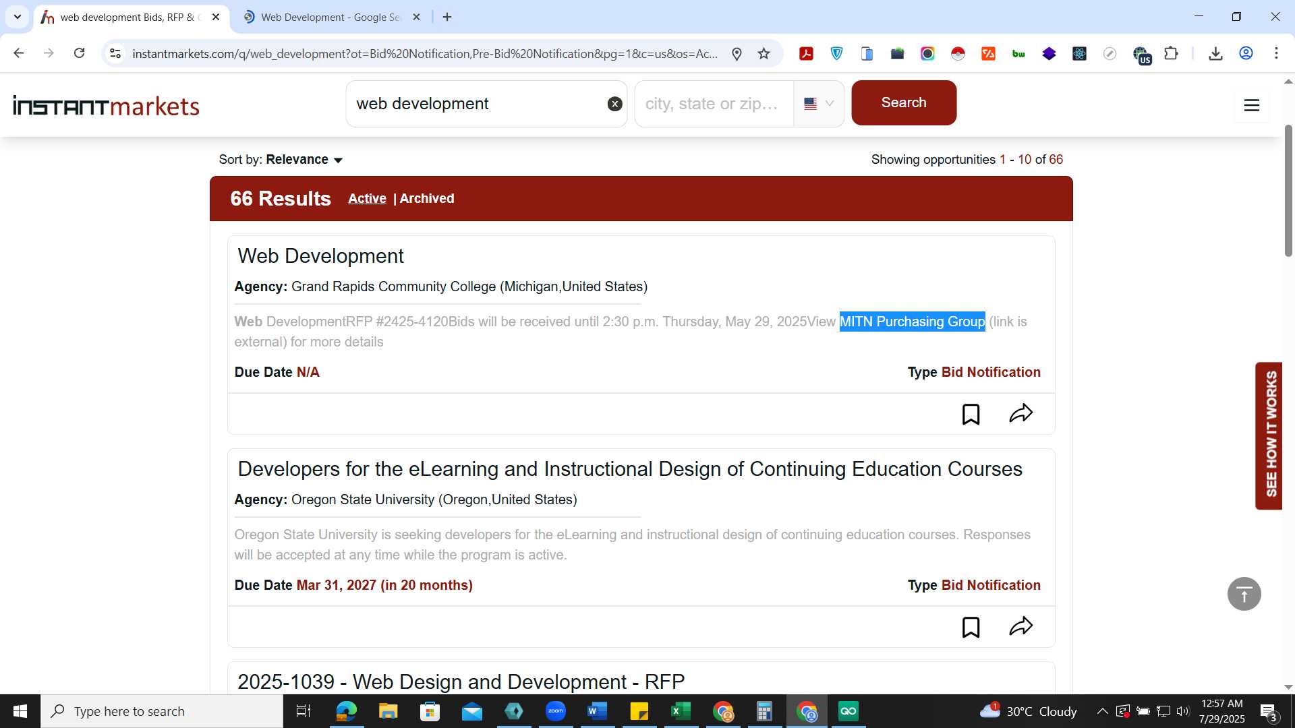1295x728 pixels.
Task: Click the browser address bar URL
Action: (425, 54)
